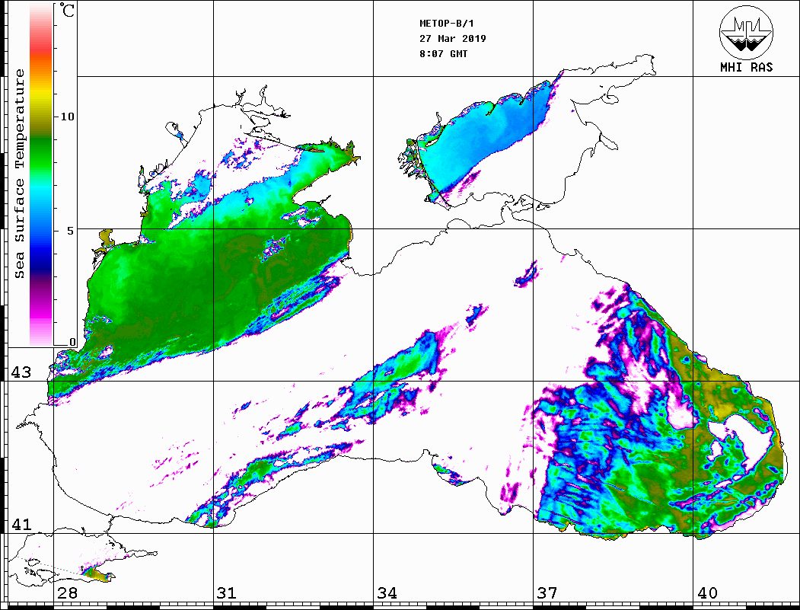The height and width of the screenshot is (610, 800).
Task: Click the latitude label '43'
Action: 21,372
